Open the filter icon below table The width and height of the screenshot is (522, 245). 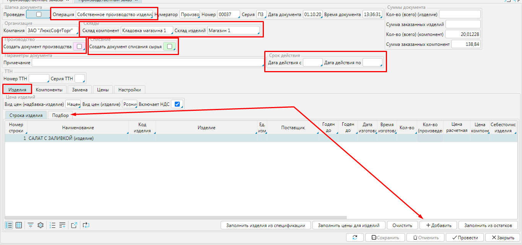(x=31, y=225)
